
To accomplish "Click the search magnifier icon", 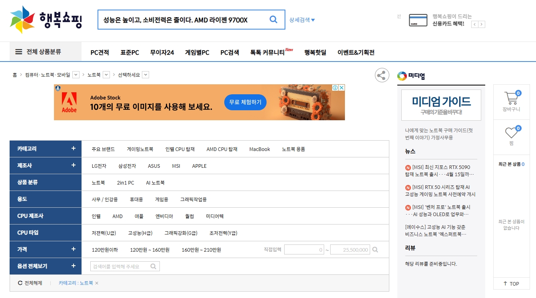I will 273,19.
